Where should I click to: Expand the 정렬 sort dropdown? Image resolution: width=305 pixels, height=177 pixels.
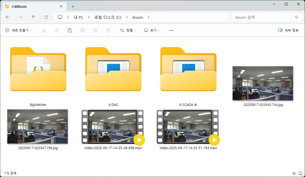(x=128, y=30)
